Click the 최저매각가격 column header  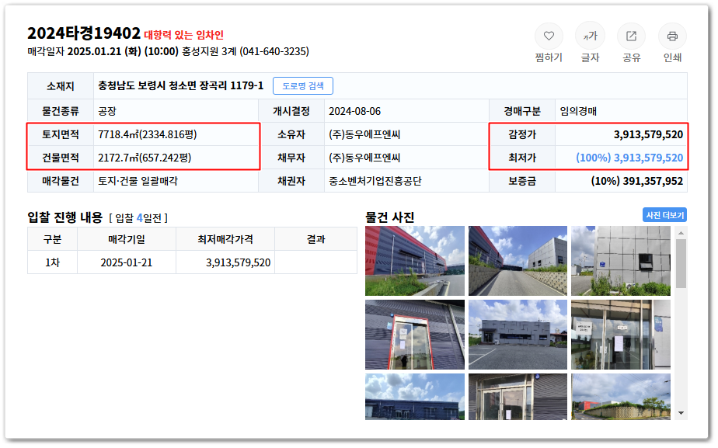225,239
